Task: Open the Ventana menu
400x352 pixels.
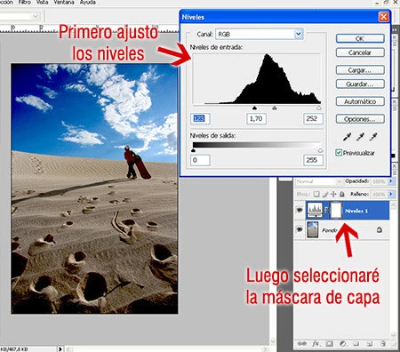Action: 64,3
